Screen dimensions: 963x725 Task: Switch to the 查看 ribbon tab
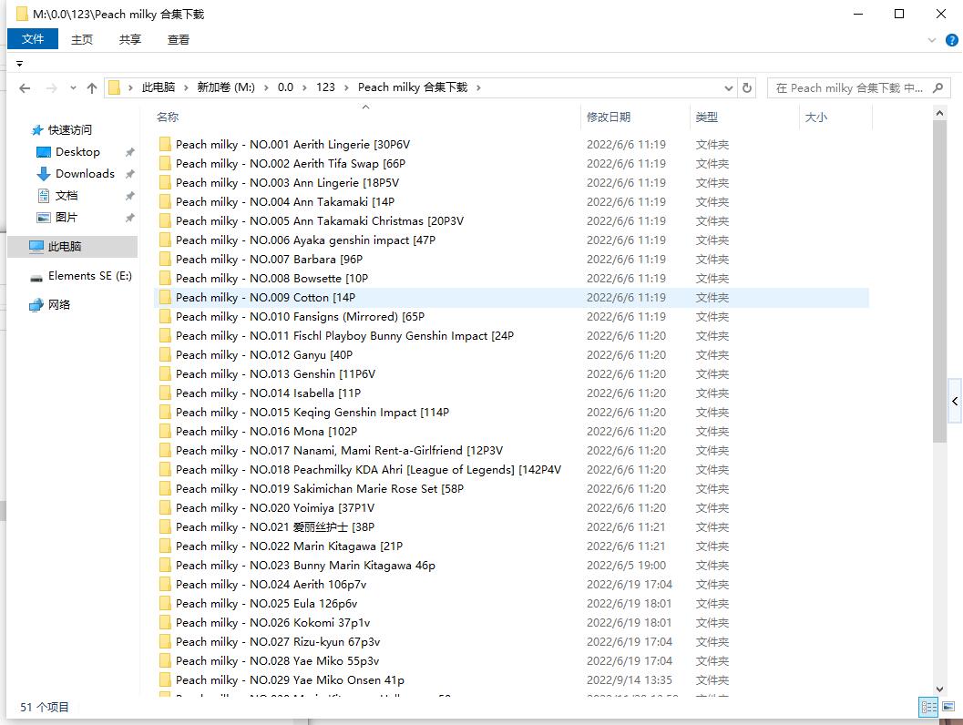tap(178, 39)
